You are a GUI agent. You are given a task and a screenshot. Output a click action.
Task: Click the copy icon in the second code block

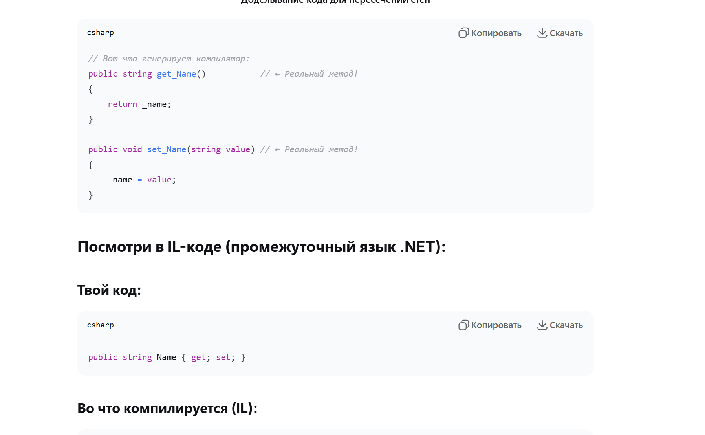click(463, 325)
